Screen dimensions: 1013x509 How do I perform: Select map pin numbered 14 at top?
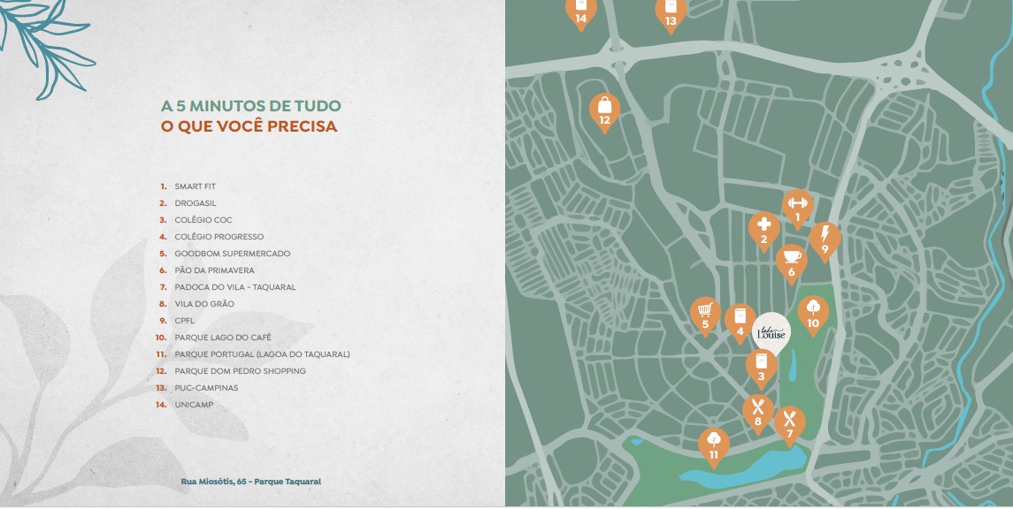pyautogui.click(x=580, y=11)
